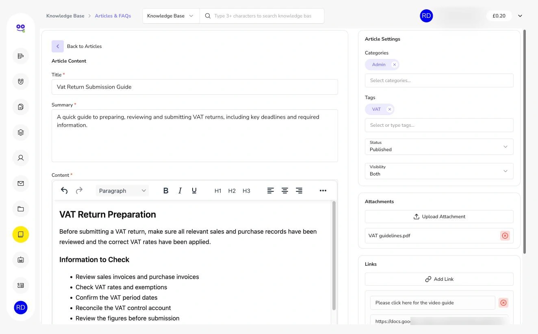This screenshot has height=334, width=538.
Task: Apply H2 heading style
Action: click(232, 191)
